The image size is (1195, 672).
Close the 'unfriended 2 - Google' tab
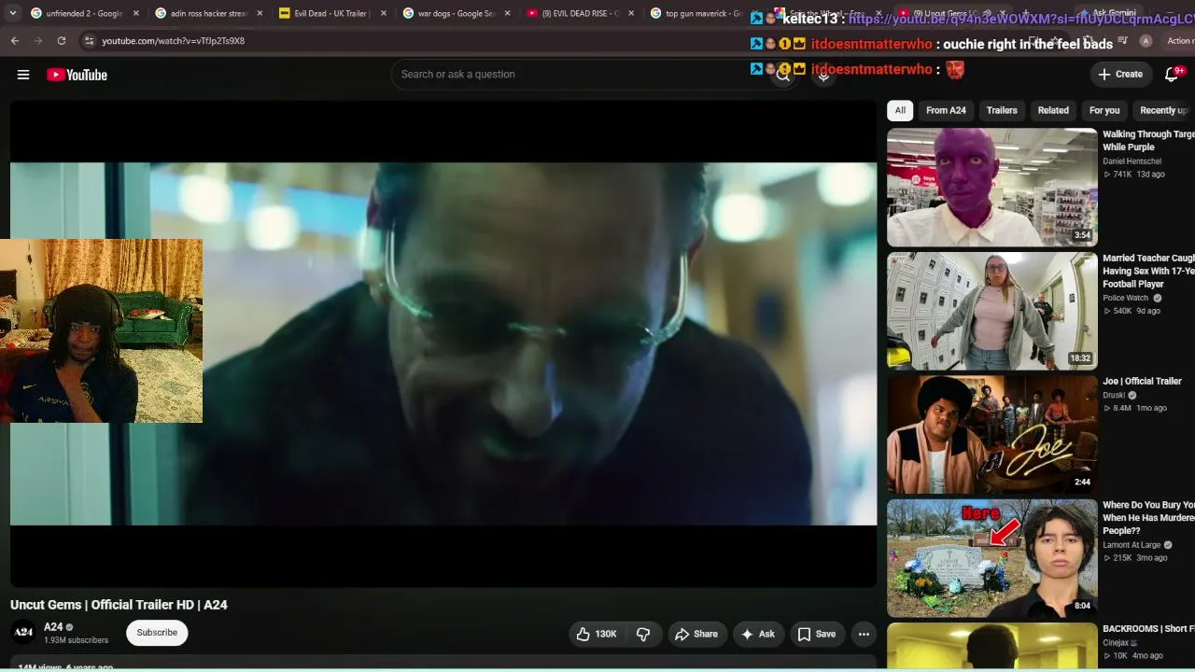[x=135, y=14]
